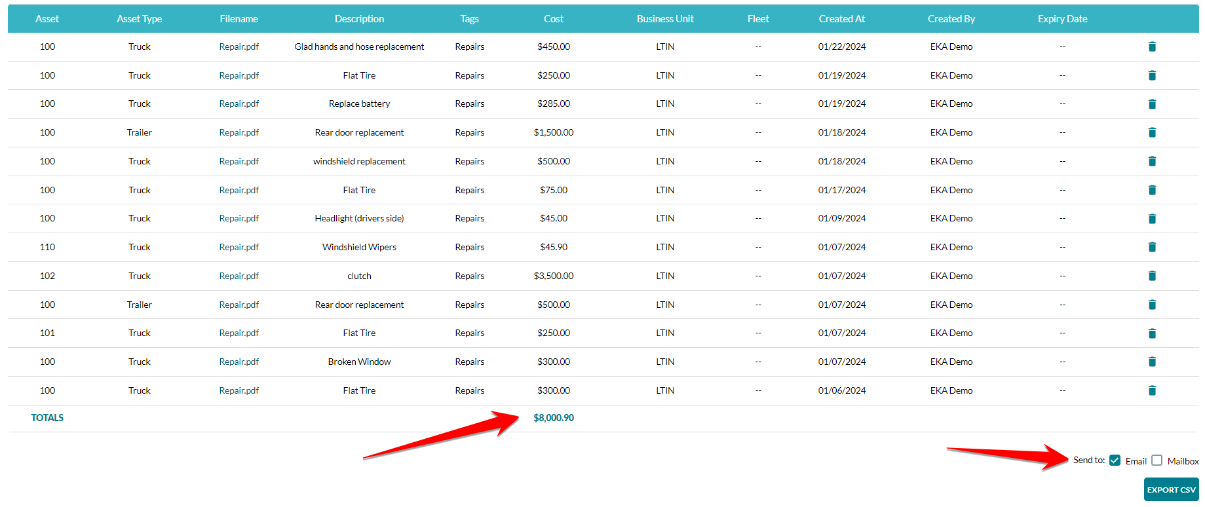Click the Export CSV button
Image resolution: width=1205 pixels, height=507 pixels.
(x=1171, y=489)
